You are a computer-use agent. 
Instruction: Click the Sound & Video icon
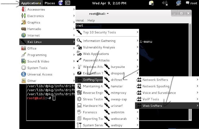(x=24, y=61)
